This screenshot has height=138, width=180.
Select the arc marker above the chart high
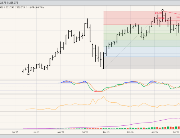163,10
